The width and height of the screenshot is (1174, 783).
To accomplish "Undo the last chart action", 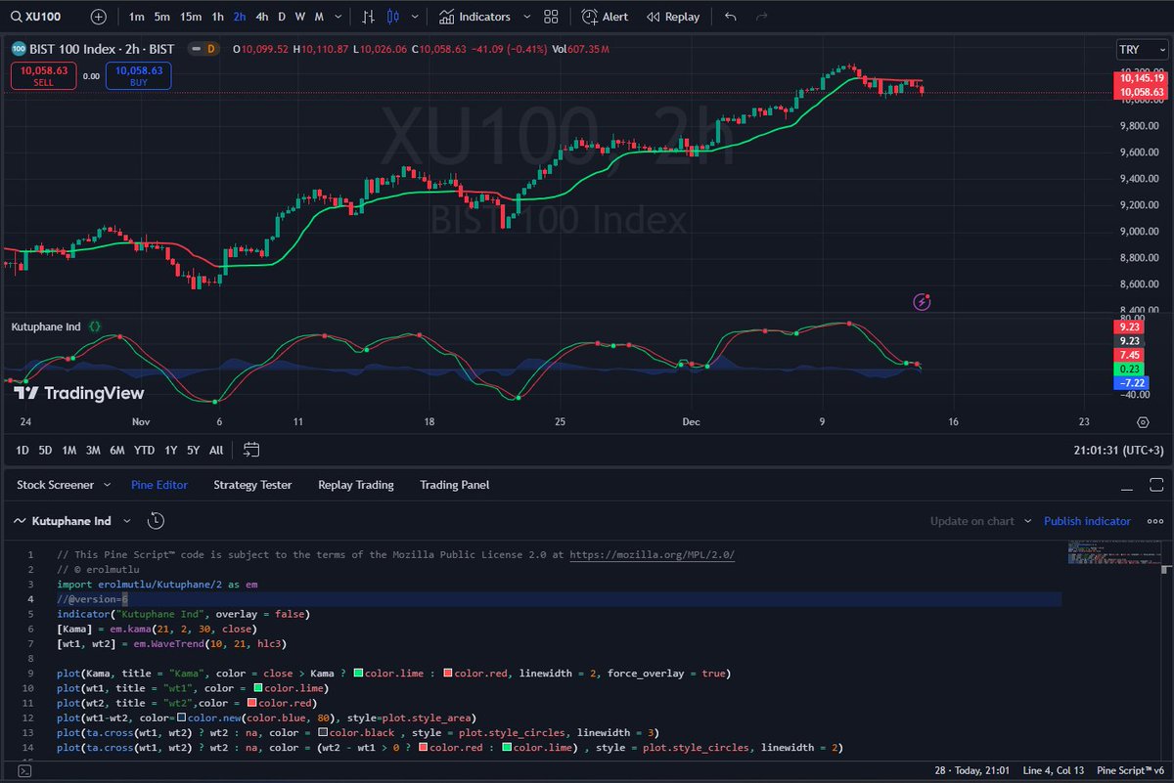I will pos(731,17).
